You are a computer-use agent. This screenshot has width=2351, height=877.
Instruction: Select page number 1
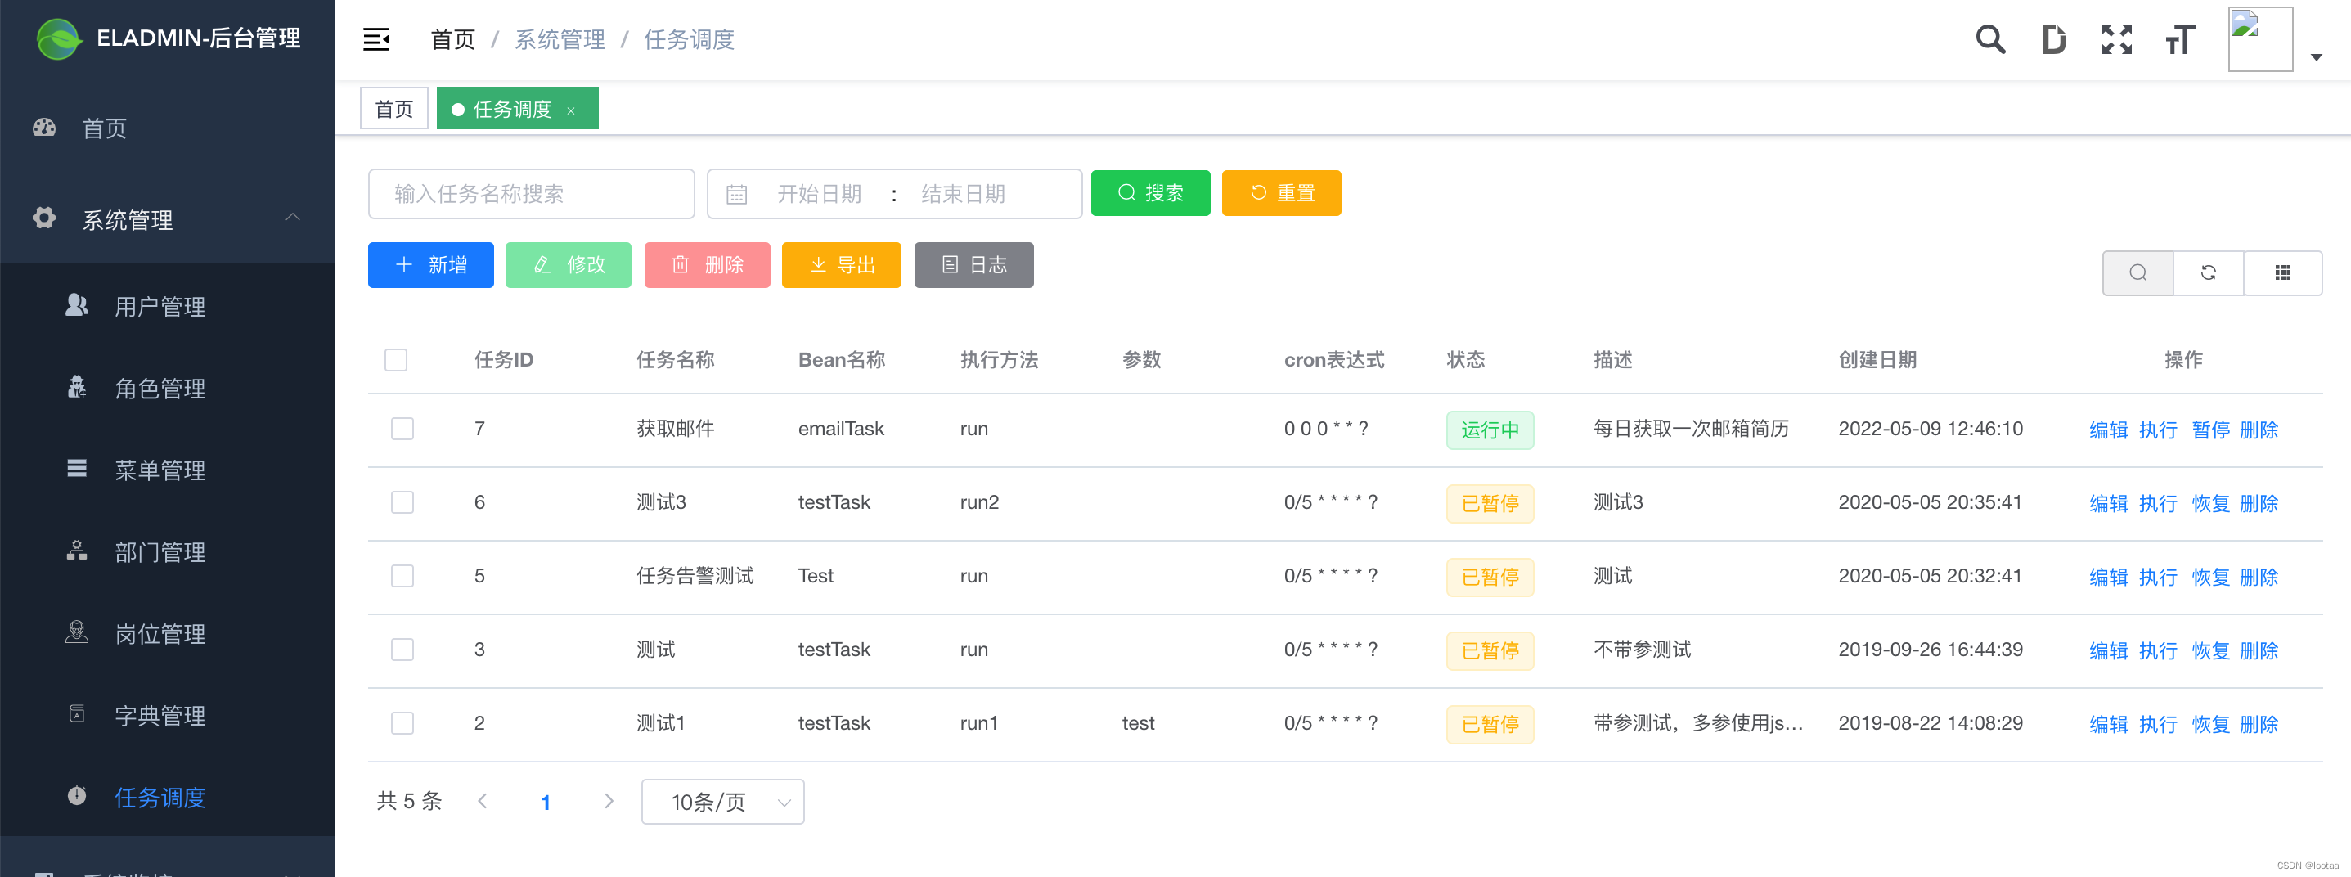pos(545,803)
